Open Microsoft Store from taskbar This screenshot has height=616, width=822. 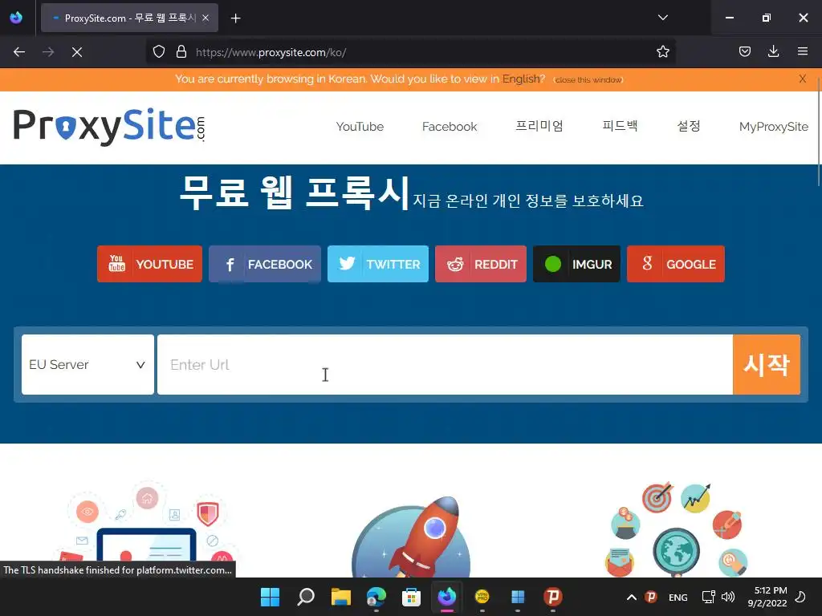pos(411,597)
